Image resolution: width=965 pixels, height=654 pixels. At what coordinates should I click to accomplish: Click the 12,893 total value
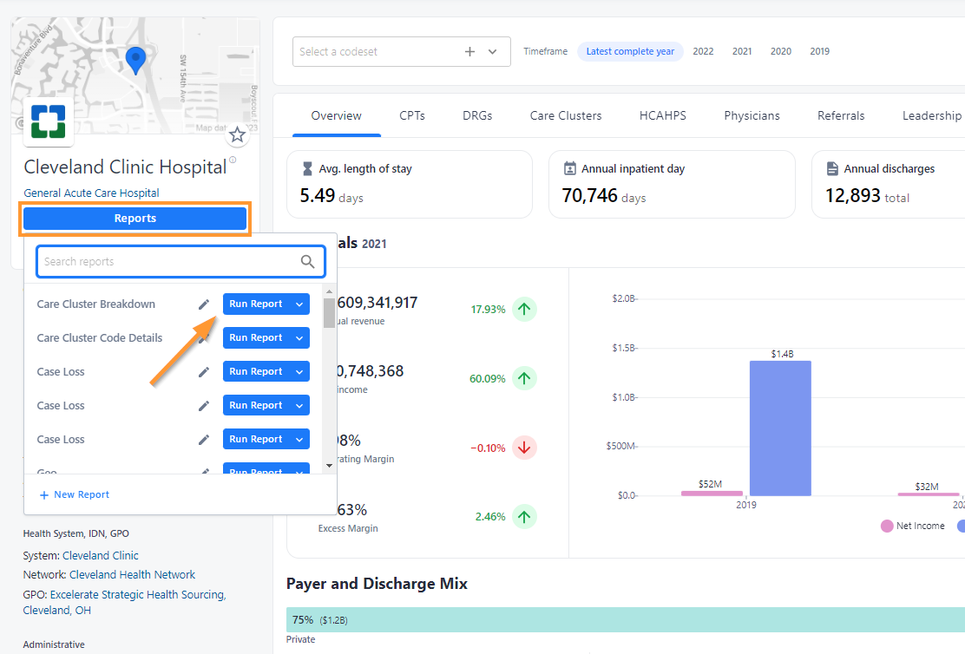[x=867, y=196]
